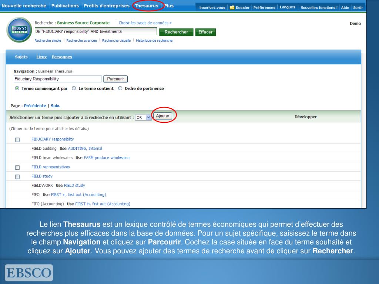Click the EBSCOhost logo
Screen dimensions: 379x284
pos(19,30)
